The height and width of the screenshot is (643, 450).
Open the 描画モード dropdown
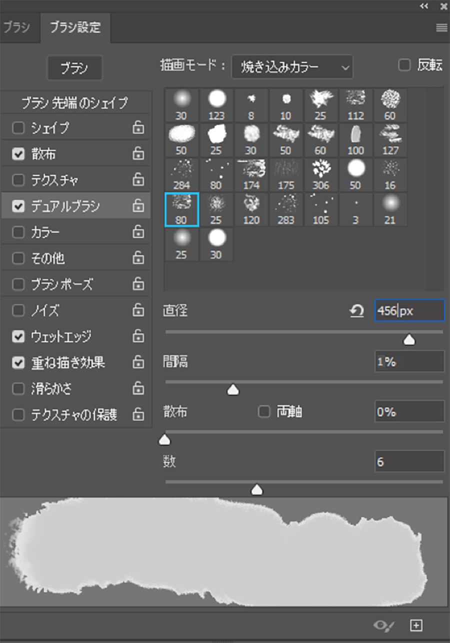coord(292,67)
